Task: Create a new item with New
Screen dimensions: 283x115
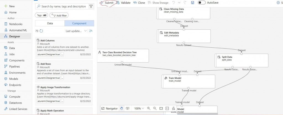Action: [10, 6]
